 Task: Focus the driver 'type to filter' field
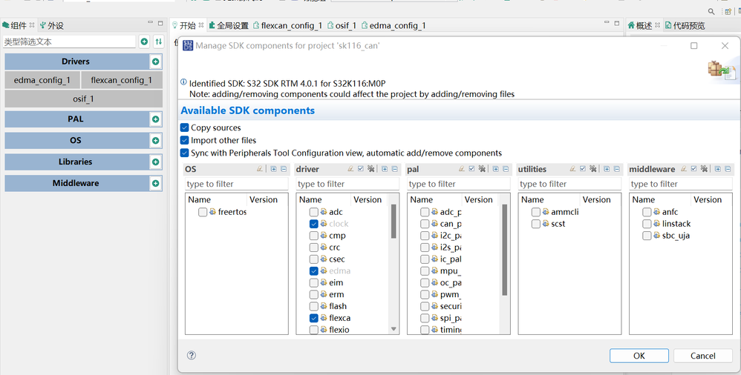[x=347, y=184]
